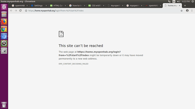The image size is (195, 109).
Task: Launch Google Chrome from the dock
Action: (4, 29)
